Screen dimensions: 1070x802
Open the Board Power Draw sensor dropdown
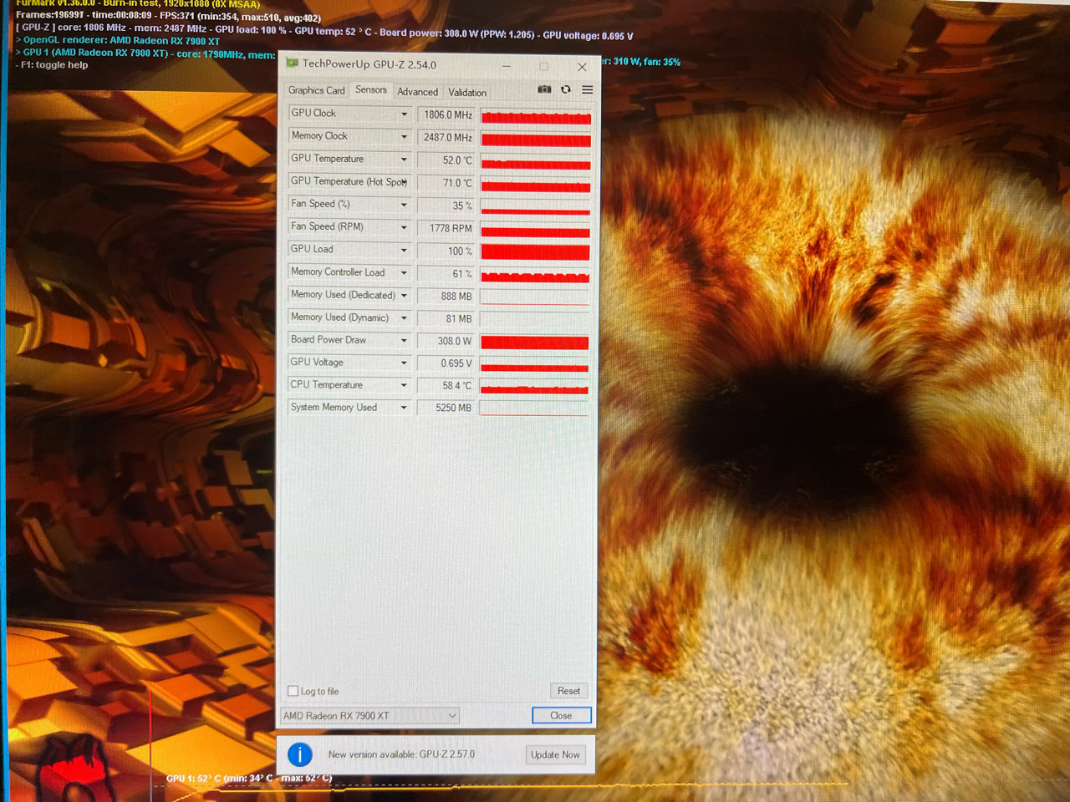pos(403,340)
